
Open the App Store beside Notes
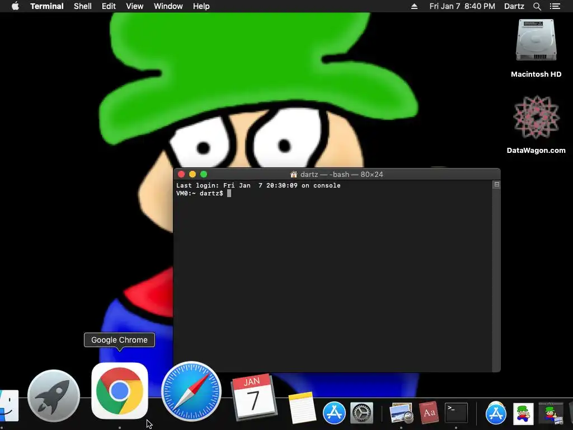[x=334, y=413]
